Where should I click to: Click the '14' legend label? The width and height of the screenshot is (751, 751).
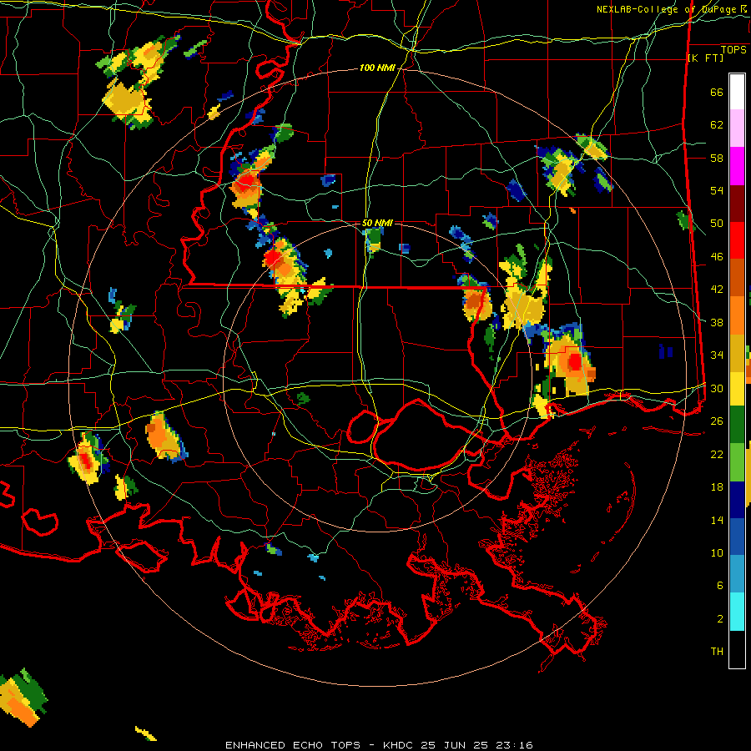(x=717, y=520)
